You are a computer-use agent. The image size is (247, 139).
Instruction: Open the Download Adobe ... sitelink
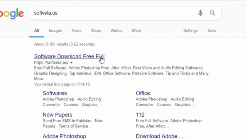159,136
